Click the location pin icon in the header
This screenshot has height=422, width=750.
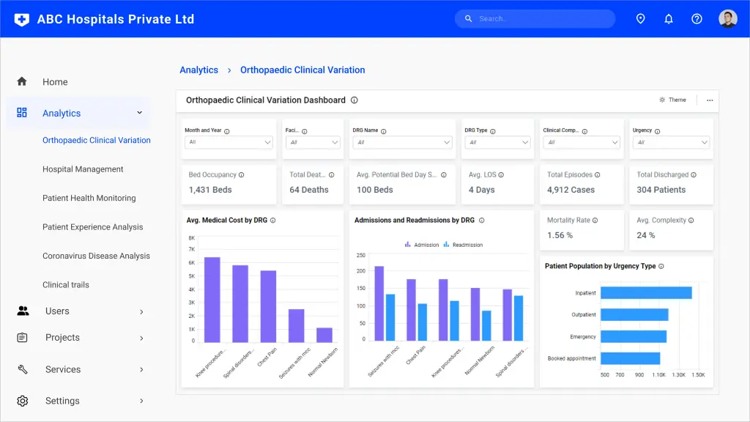(x=641, y=18)
